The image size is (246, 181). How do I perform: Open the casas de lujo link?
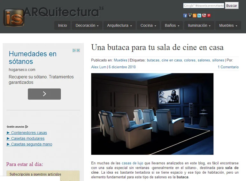(132, 163)
